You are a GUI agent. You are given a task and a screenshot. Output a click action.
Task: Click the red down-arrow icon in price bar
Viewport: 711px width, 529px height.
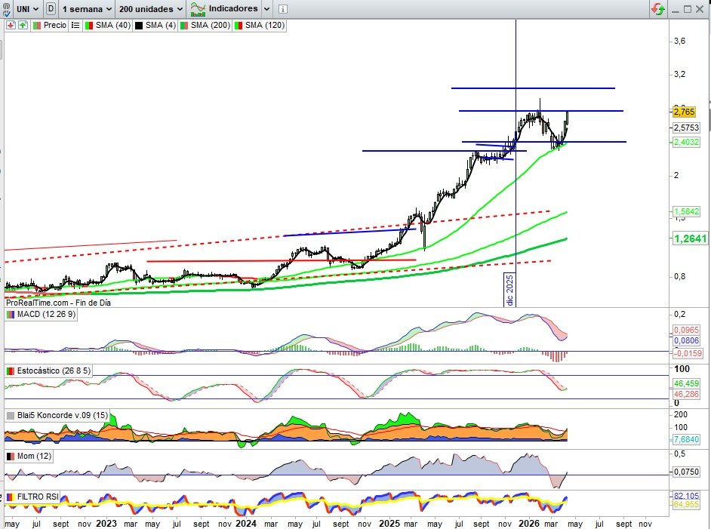click(x=11, y=26)
